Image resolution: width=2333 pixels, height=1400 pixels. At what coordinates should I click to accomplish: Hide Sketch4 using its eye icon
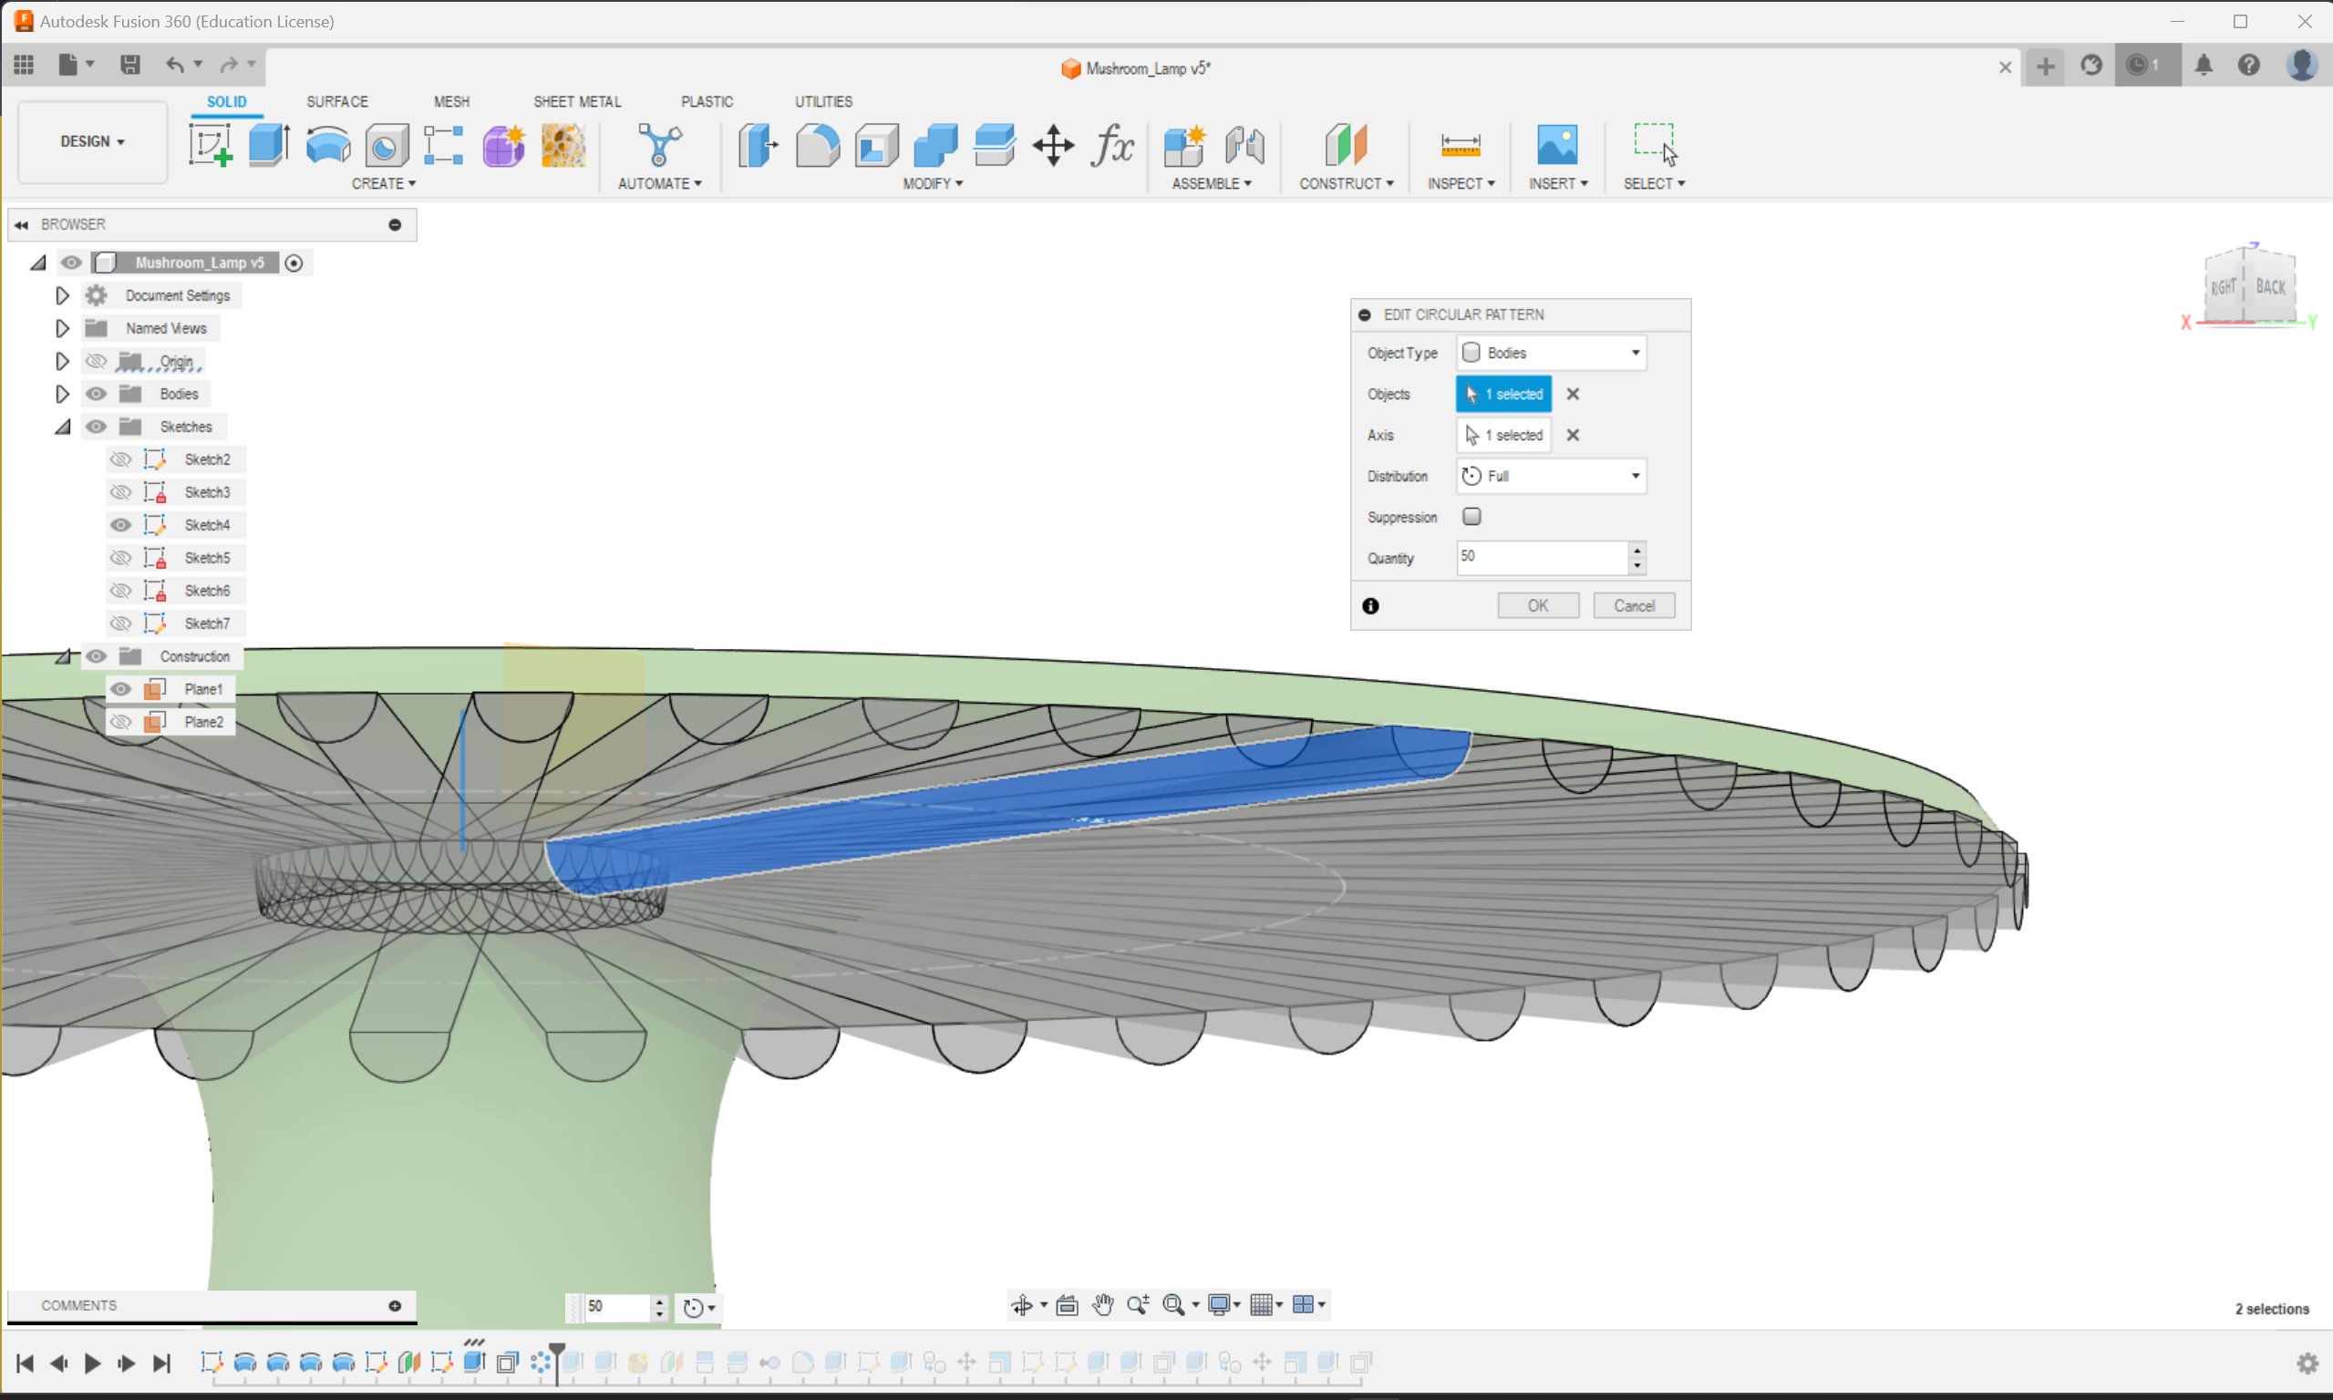tap(120, 524)
